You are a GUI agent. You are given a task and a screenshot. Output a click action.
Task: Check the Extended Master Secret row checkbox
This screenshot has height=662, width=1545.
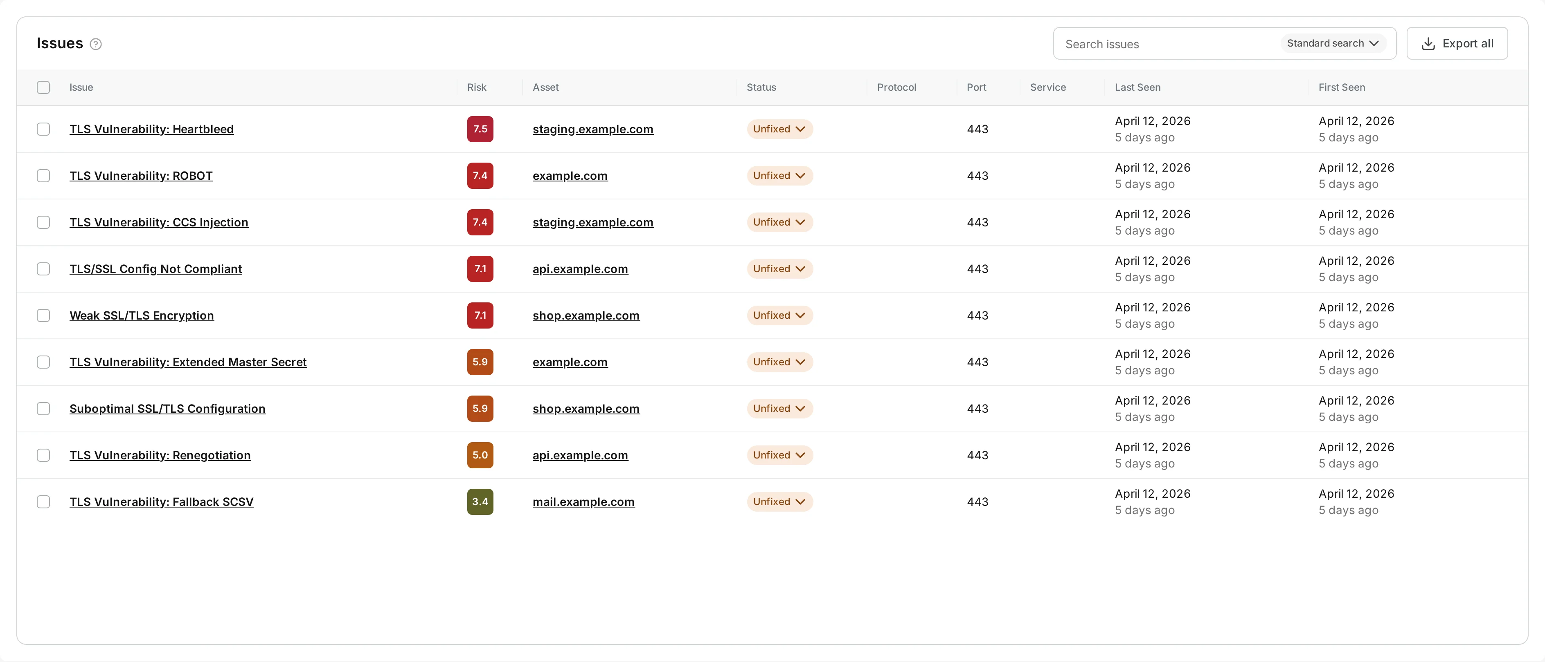[43, 362]
